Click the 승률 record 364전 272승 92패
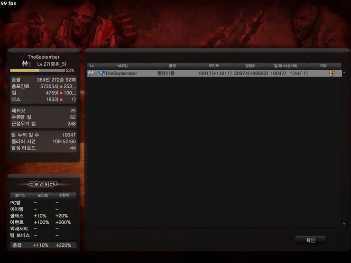 click(x=56, y=80)
